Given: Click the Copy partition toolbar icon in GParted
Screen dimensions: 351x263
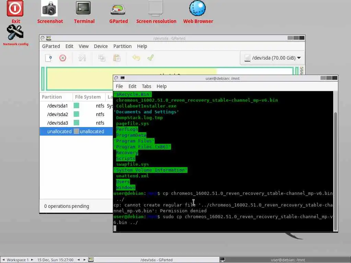Looking at the screenshot, I should [x=101, y=58].
